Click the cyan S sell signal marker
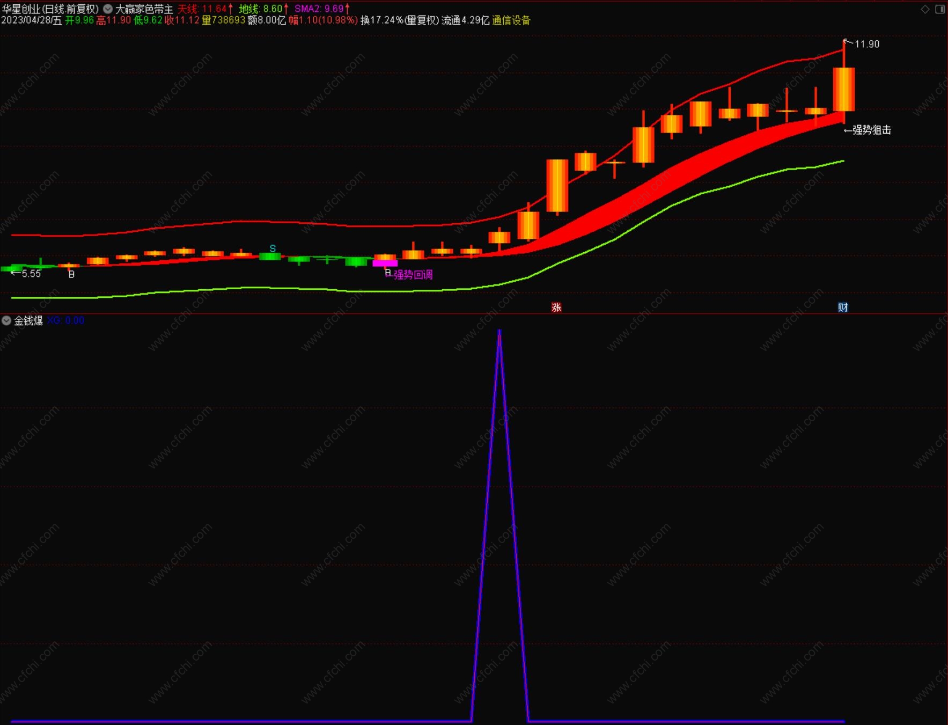948x725 pixels. point(273,248)
